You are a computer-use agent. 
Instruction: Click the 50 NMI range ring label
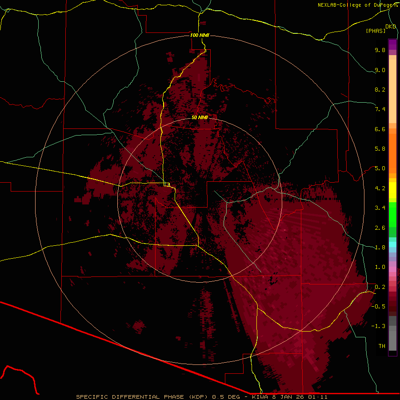click(x=200, y=117)
